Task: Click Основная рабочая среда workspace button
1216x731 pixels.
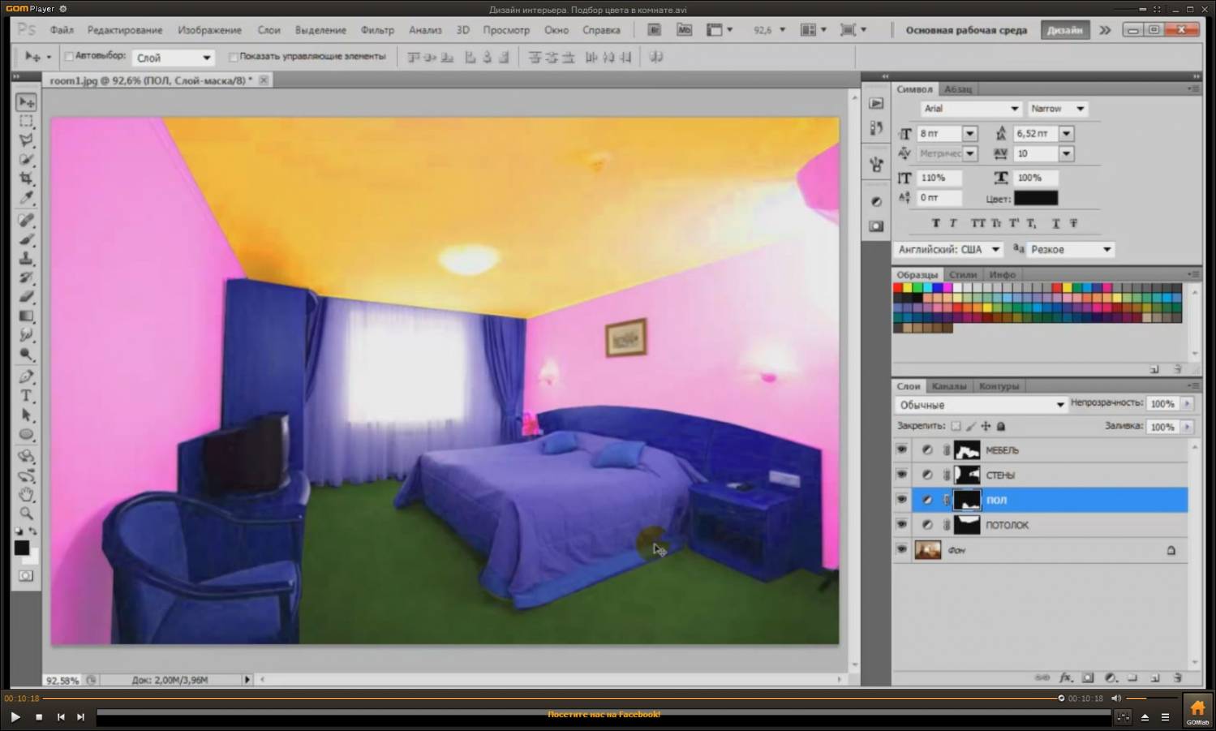Action: coord(965,30)
